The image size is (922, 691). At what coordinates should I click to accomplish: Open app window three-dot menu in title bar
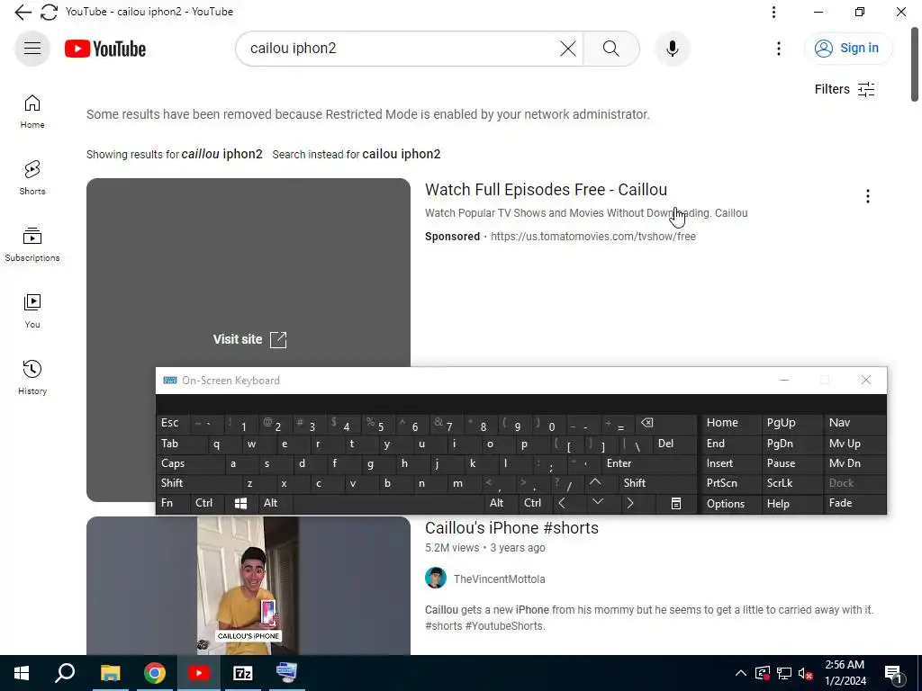coord(773,12)
